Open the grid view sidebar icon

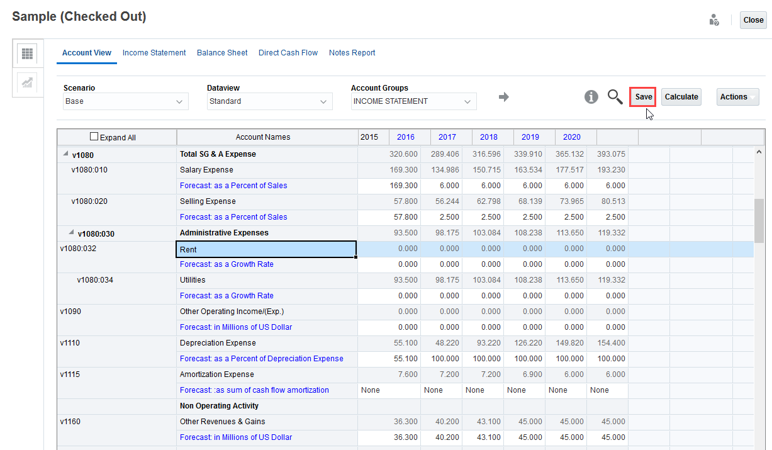tap(27, 53)
